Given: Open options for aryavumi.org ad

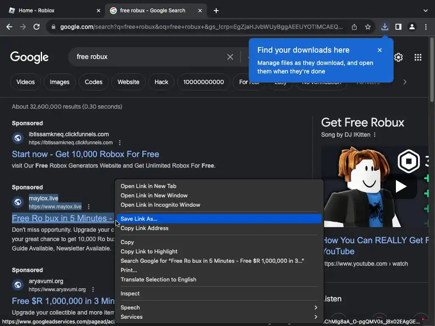Looking at the screenshot, I should [x=93, y=289].
